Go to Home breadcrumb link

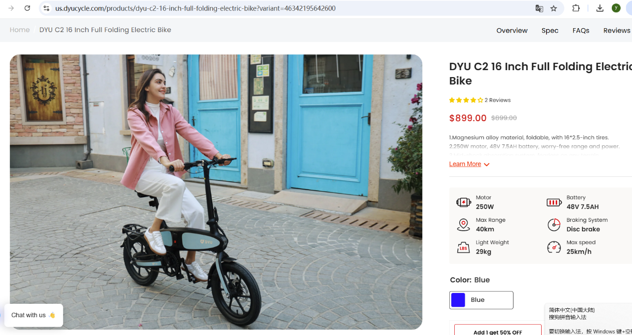tap(20, 30)
